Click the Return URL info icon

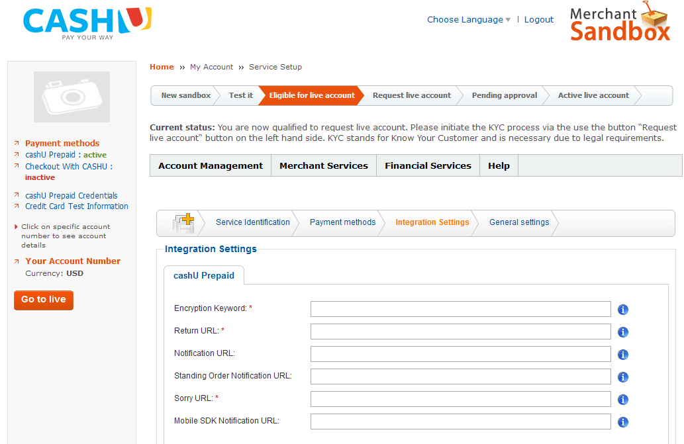click(623, 332)
